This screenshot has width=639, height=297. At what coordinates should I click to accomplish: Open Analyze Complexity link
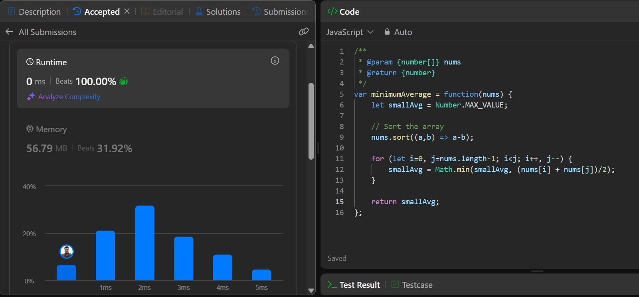[69, 97]
